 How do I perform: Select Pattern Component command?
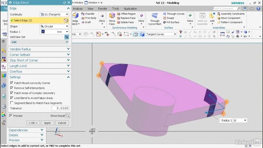click(x=230, y=22)
